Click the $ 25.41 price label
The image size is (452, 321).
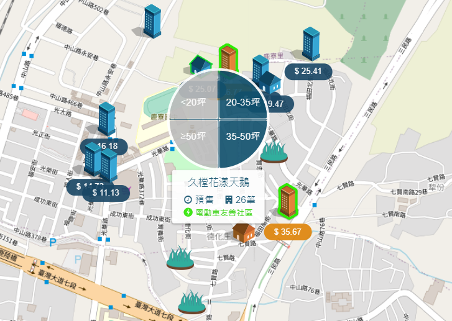[308, 71]
